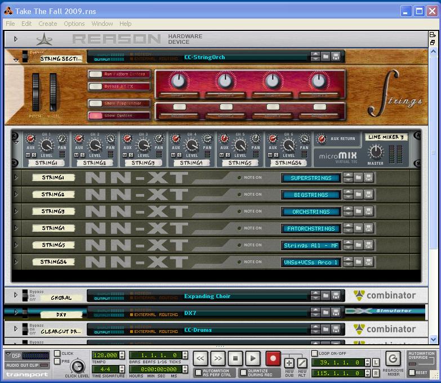Click Show Programmer button
The image size is (441, 383).
pyautogui.click(x=119, y=103)
